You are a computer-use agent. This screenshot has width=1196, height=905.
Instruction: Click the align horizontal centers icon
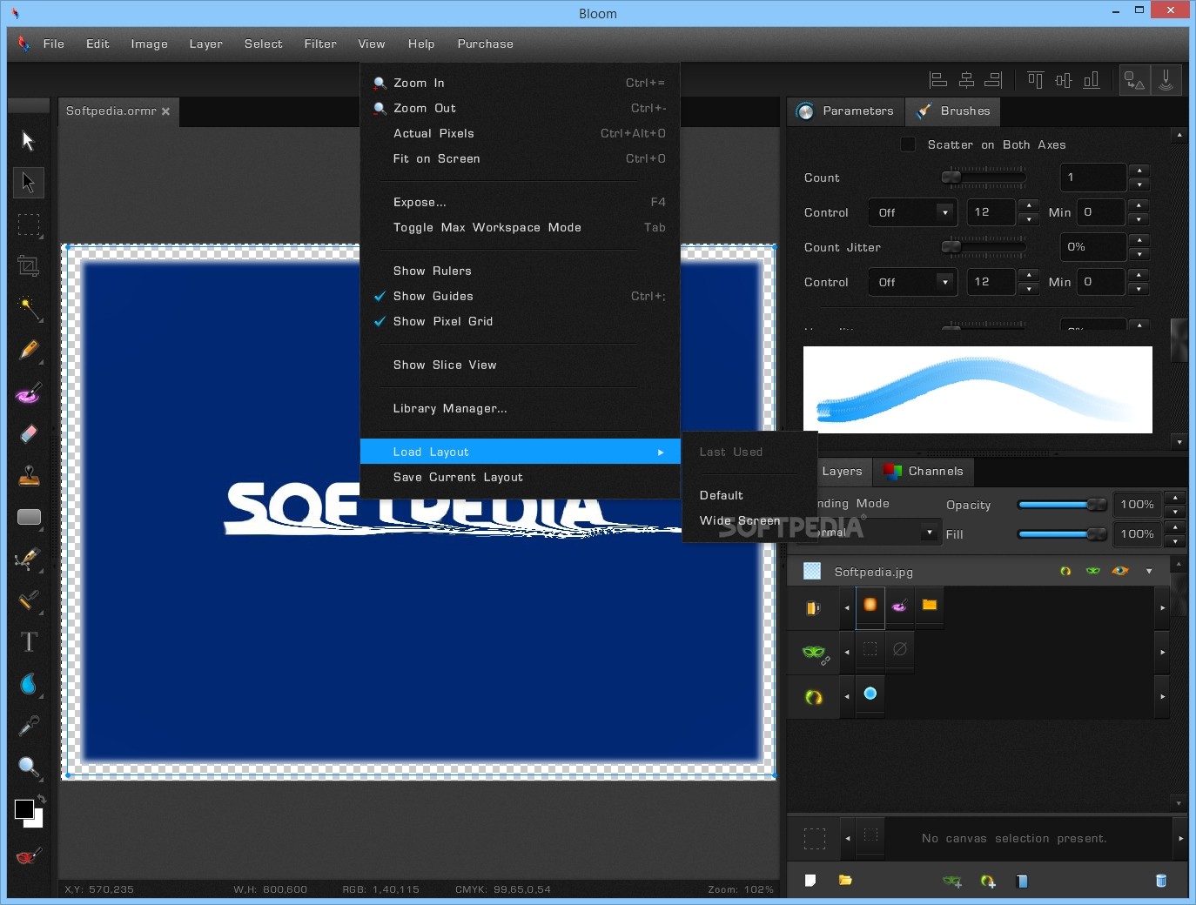coord(966,80)
